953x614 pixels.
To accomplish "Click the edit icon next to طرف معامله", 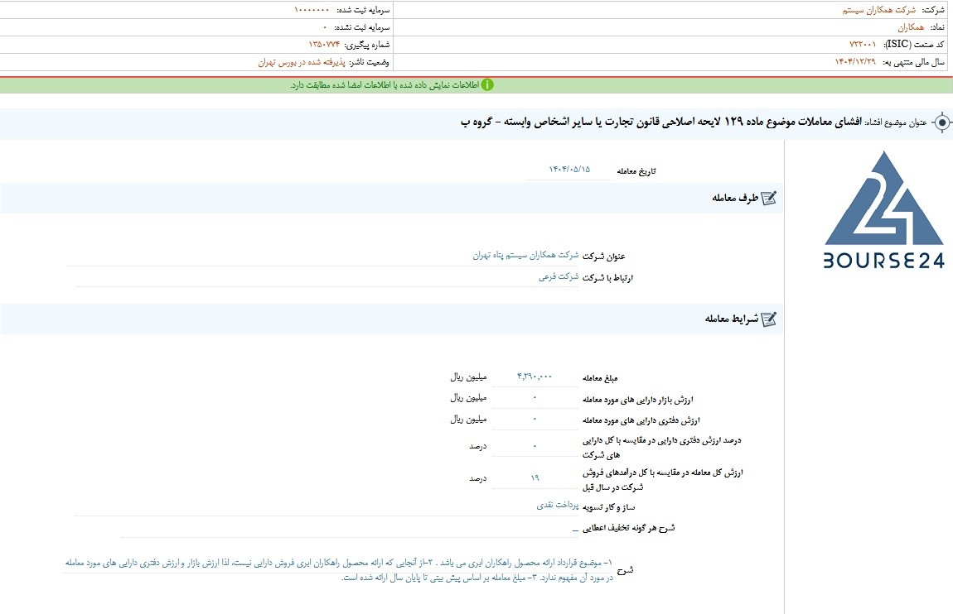I will (x=769, y=198).
